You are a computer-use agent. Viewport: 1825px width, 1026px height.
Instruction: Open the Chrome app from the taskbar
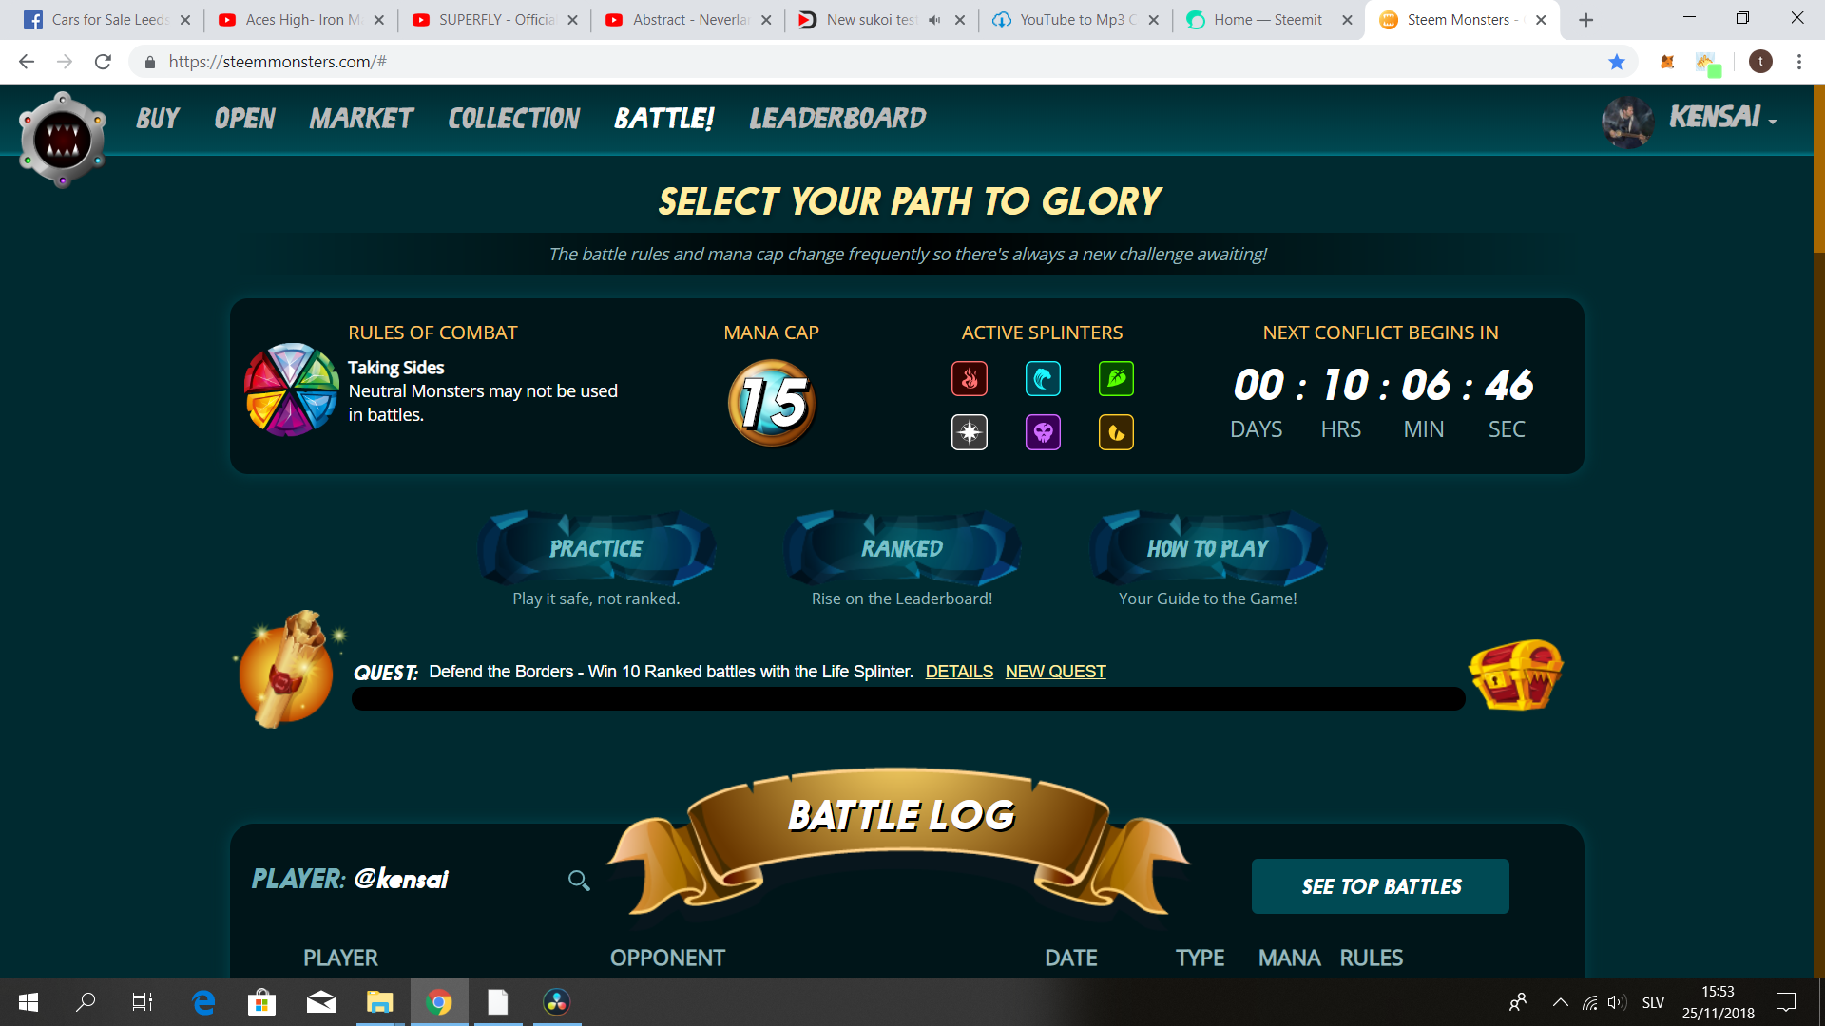point(438,1002)
